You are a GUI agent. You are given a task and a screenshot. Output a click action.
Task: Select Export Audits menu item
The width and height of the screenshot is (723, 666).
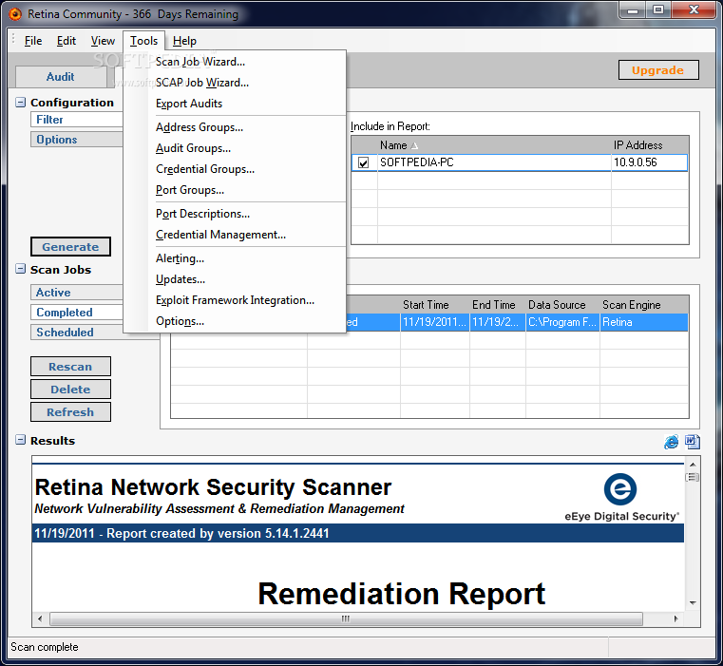pos(235,104)
